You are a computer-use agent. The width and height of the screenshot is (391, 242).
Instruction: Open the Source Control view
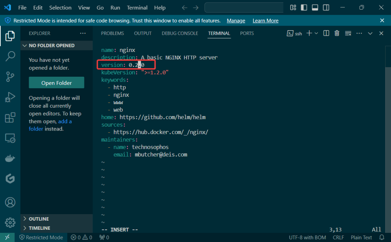(10, 76)
